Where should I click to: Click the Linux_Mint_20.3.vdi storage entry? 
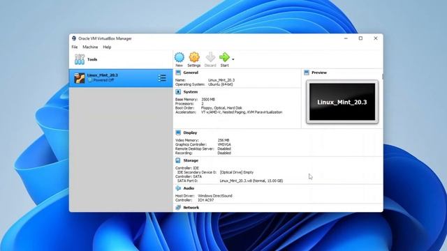tap(251, 181)
